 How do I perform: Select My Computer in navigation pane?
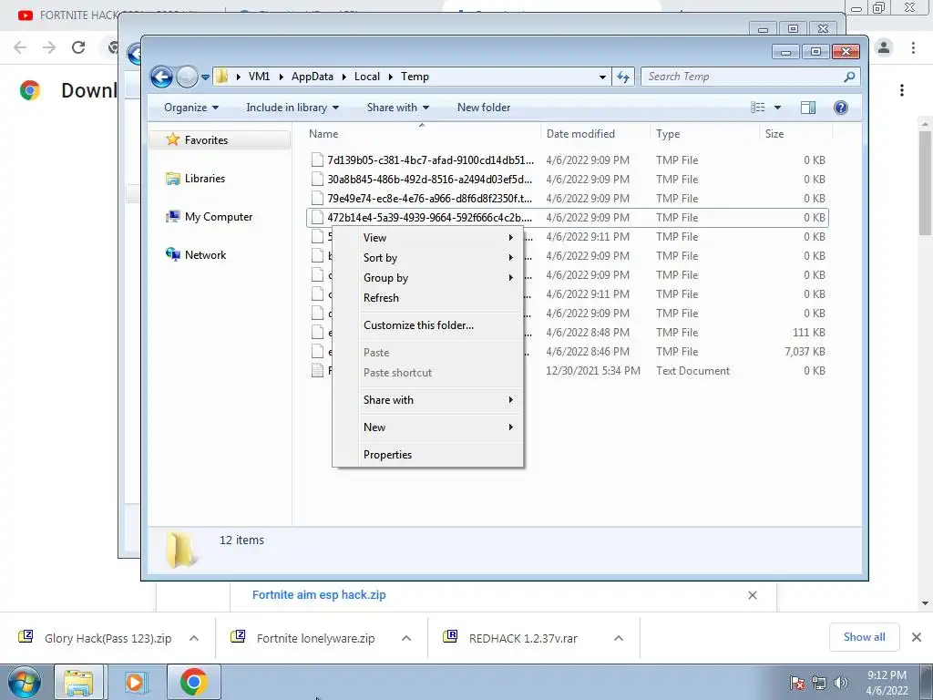click(219, 217)
